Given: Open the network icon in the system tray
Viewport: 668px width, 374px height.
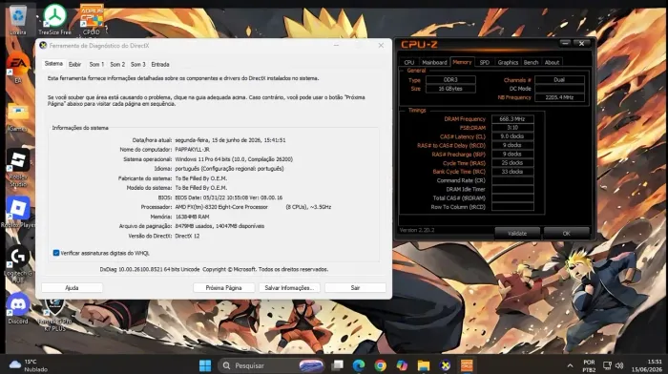Looking at the screenshot, I should (x=607, y=365).
